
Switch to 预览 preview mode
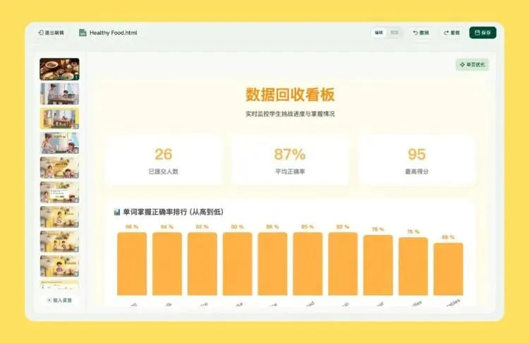pyautogui.click(x=394, y=32)
